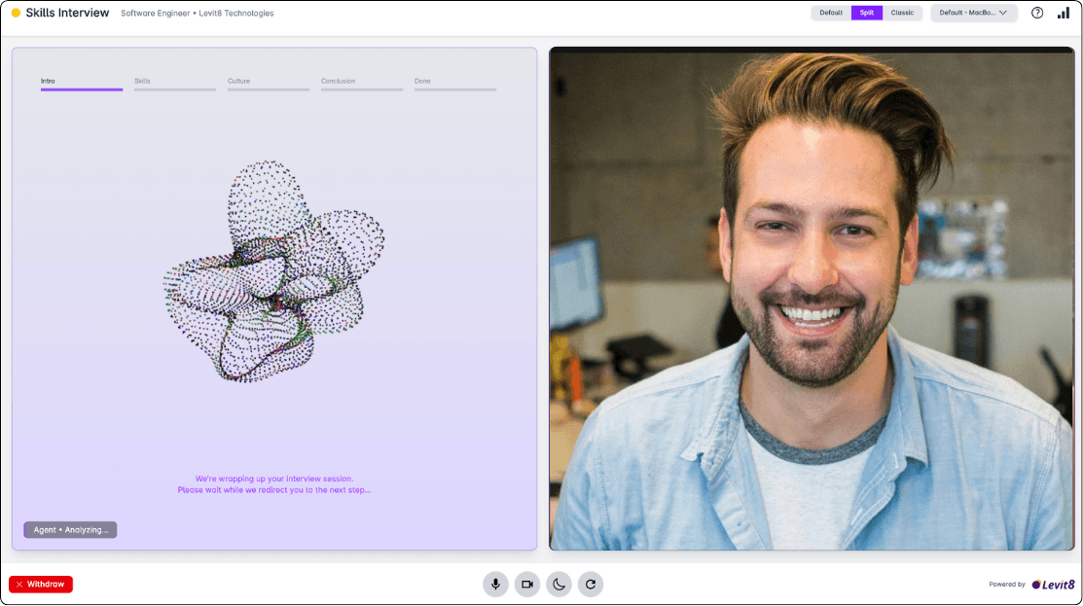The width and height of the screenshot is (1083, 606).
Task: Click the Levit8 logo
Action: click(x=1053, y=585)
